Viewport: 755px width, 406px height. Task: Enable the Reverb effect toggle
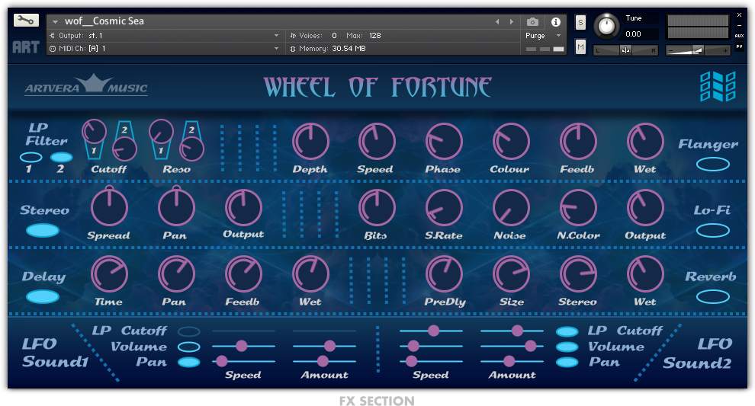pyautogui.click(x=712, y=297)
